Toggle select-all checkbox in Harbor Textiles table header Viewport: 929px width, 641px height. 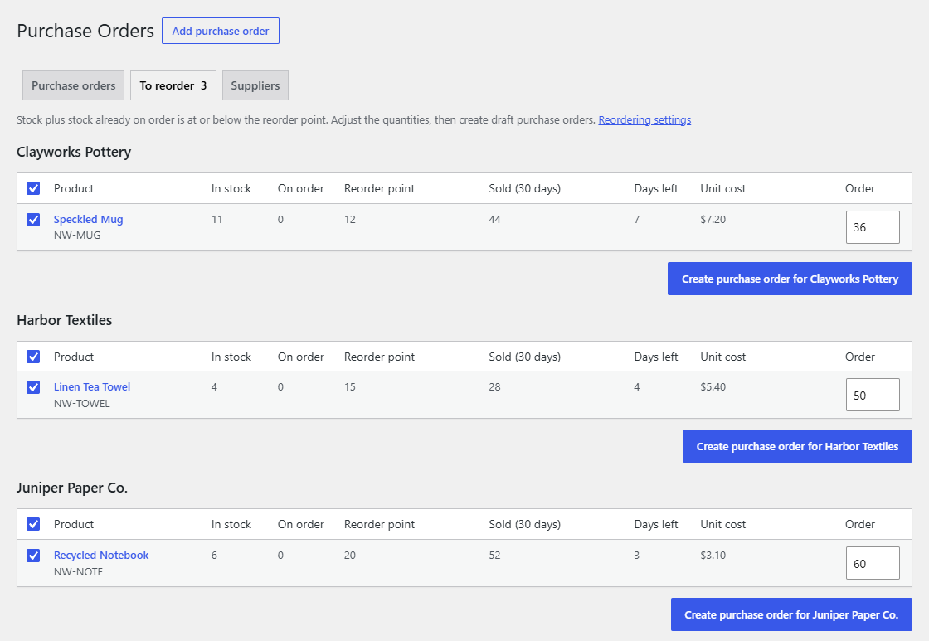click(x=33, y=357)
